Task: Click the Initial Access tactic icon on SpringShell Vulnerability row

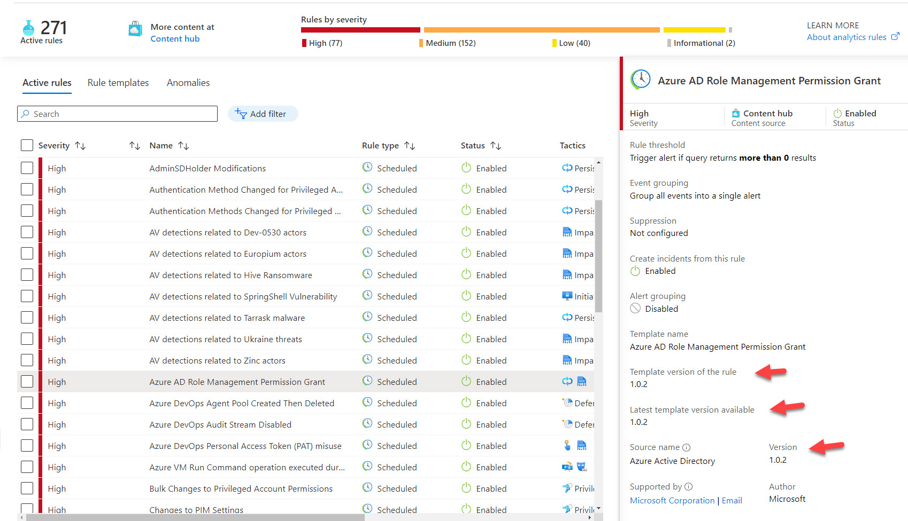Action: tap(567, 296)
